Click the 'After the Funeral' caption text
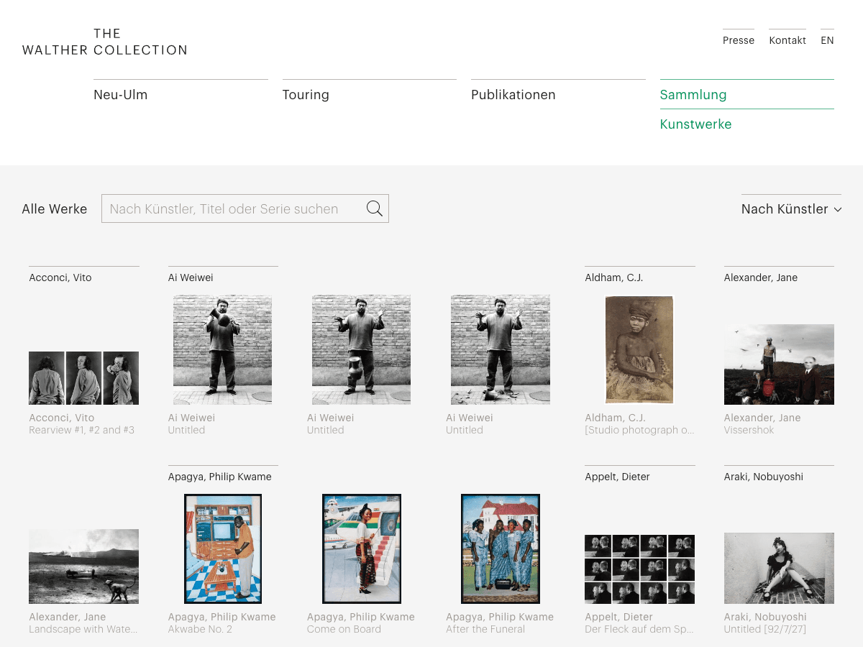 point(485,629)
